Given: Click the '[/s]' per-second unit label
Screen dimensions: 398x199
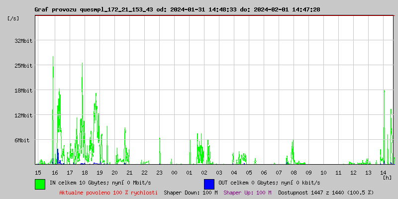Looking at the screenshot, I should [13, 18].
